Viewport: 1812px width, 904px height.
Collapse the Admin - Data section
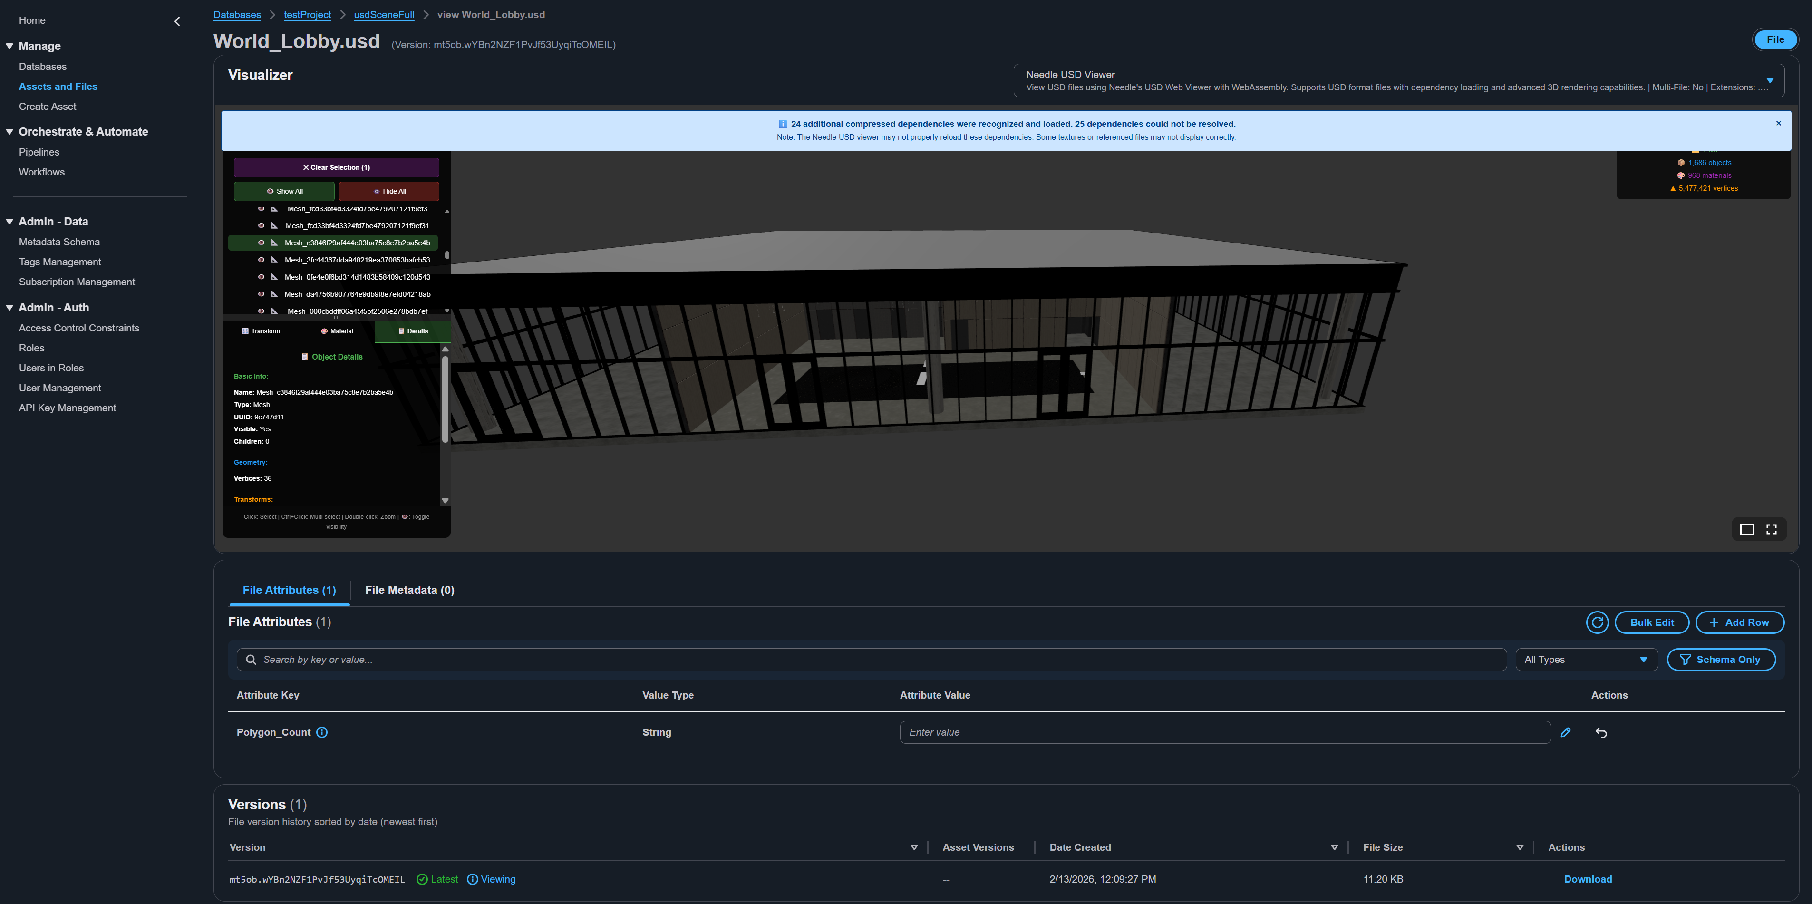pos(10,222)
